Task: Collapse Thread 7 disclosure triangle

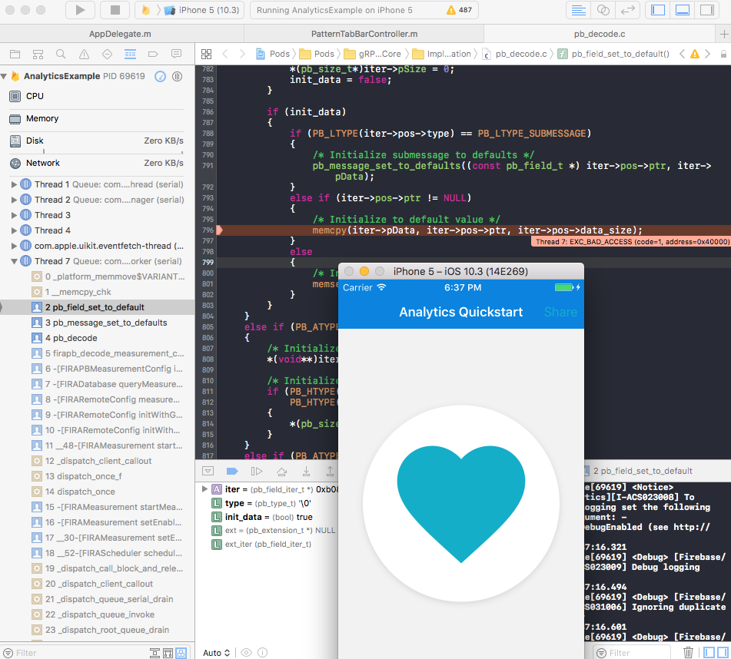Action: [x=14, y=261]
